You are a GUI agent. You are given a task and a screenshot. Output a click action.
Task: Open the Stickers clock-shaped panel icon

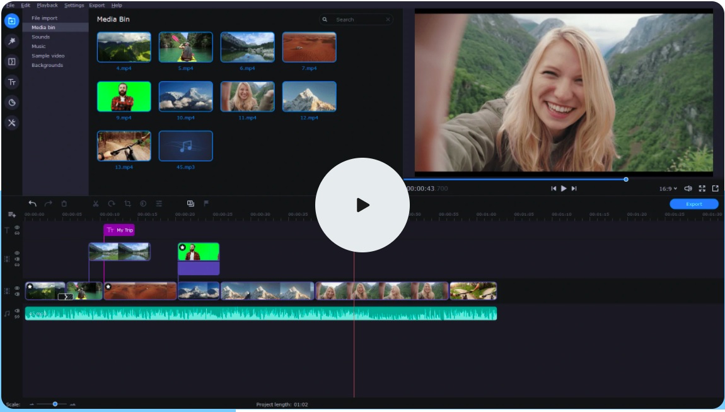pos(11,102)
